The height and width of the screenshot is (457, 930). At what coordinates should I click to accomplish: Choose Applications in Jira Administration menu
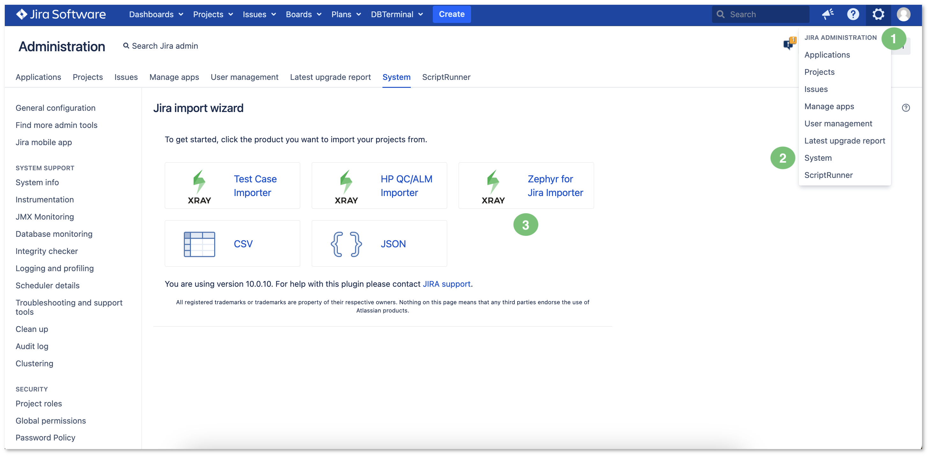827,55
